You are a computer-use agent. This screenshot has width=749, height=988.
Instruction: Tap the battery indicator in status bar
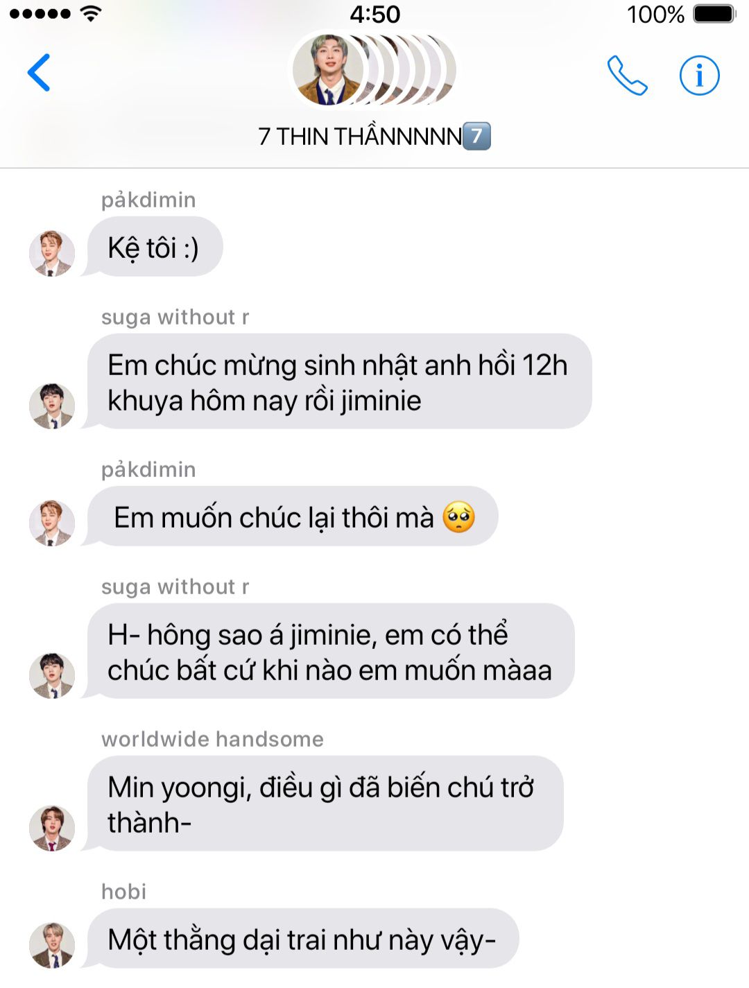714,14
